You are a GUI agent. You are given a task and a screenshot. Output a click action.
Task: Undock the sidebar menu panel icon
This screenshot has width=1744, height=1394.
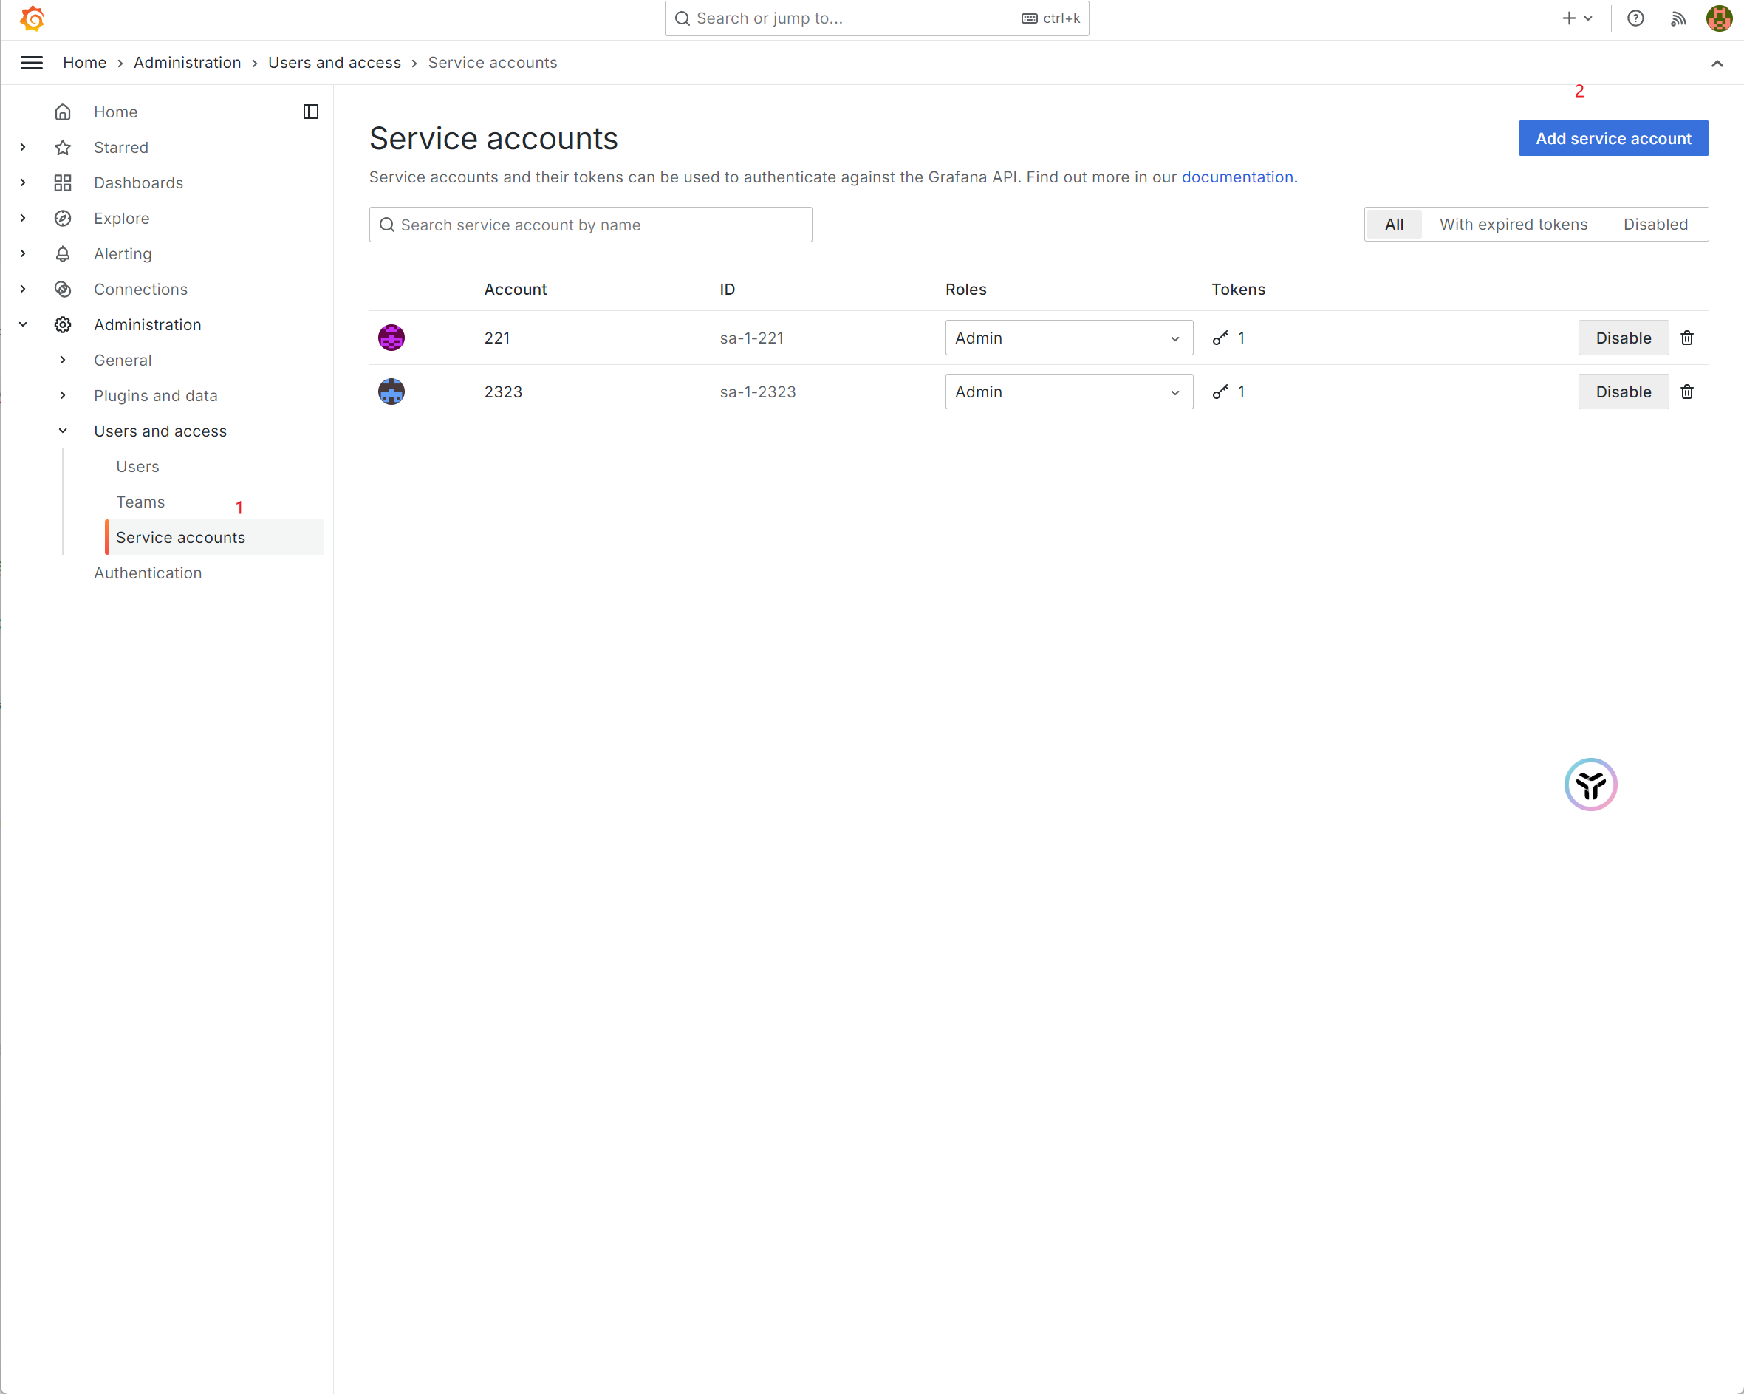[311, 112]
